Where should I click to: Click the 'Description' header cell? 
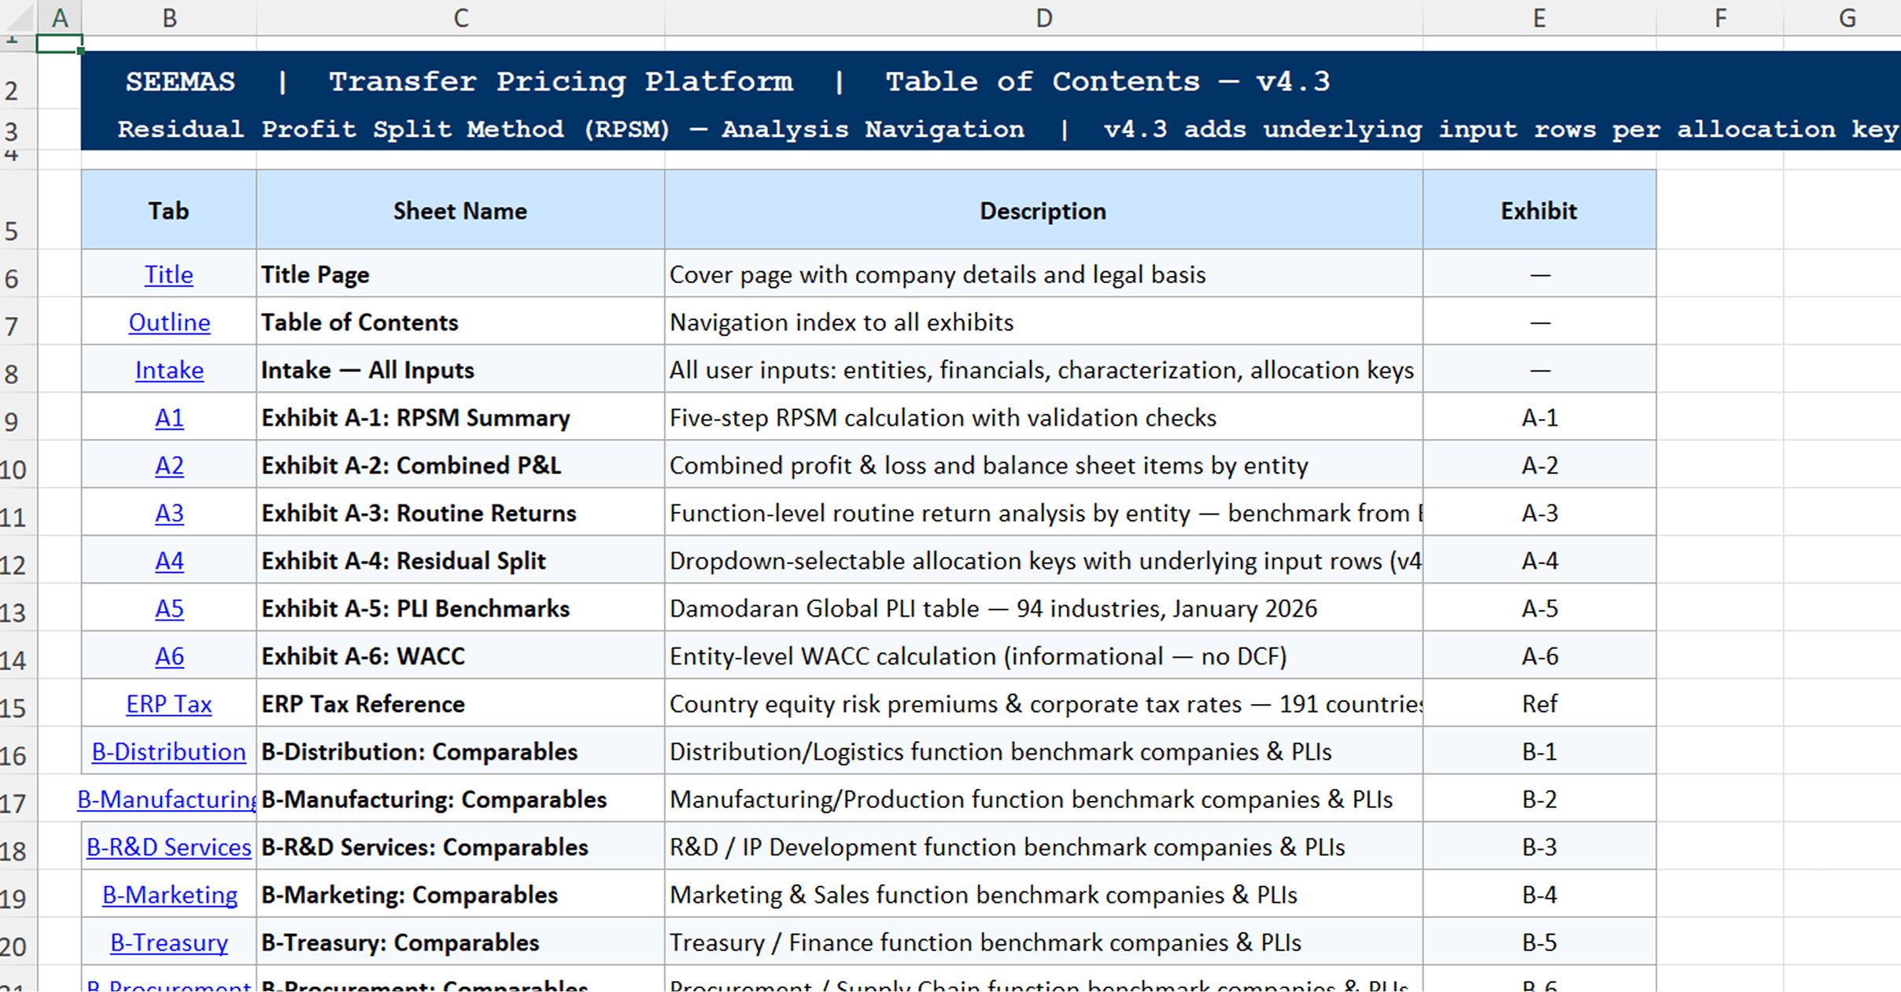(1043, 210)
